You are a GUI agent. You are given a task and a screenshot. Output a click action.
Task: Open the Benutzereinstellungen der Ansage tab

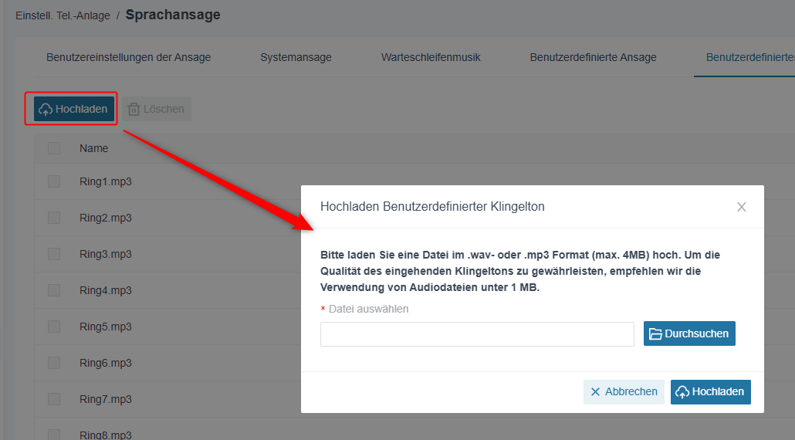coord(129,57)
